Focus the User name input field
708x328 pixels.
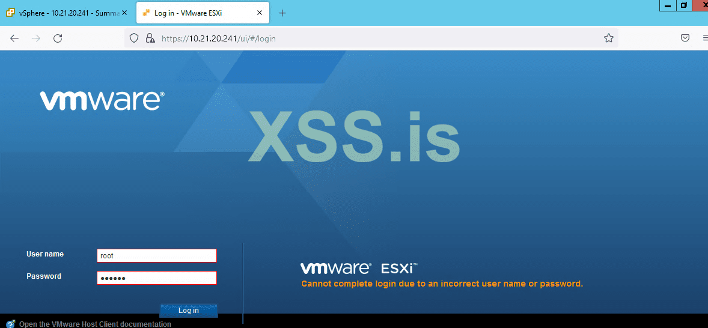pos(157,255)
